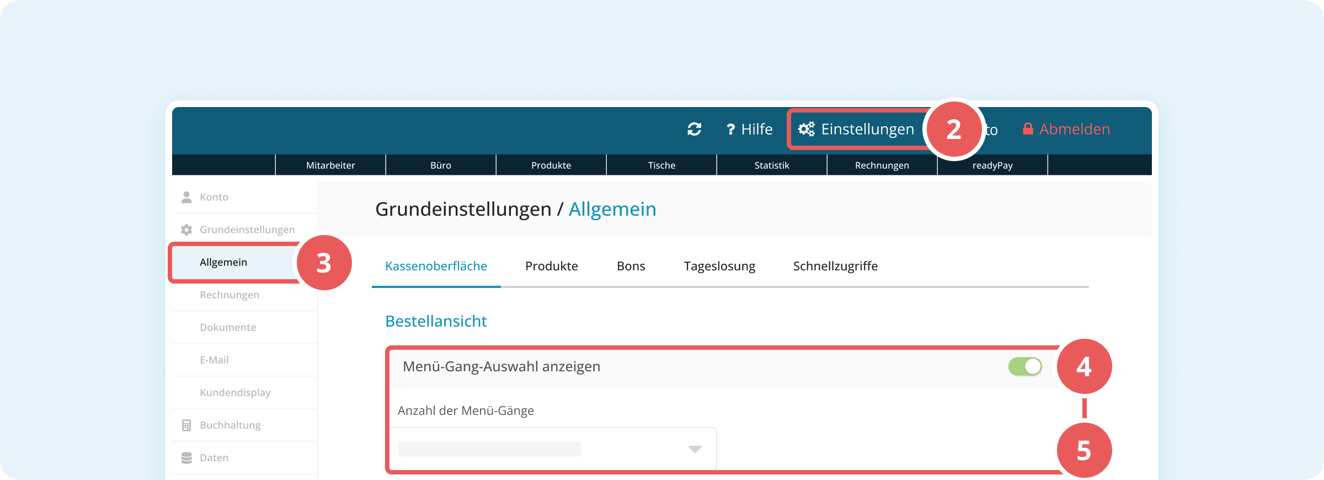Select Dokumente in sidebar

click(x=244, y=327)
